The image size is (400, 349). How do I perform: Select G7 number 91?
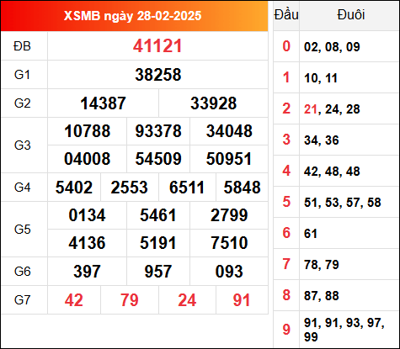tap(242, 300)
